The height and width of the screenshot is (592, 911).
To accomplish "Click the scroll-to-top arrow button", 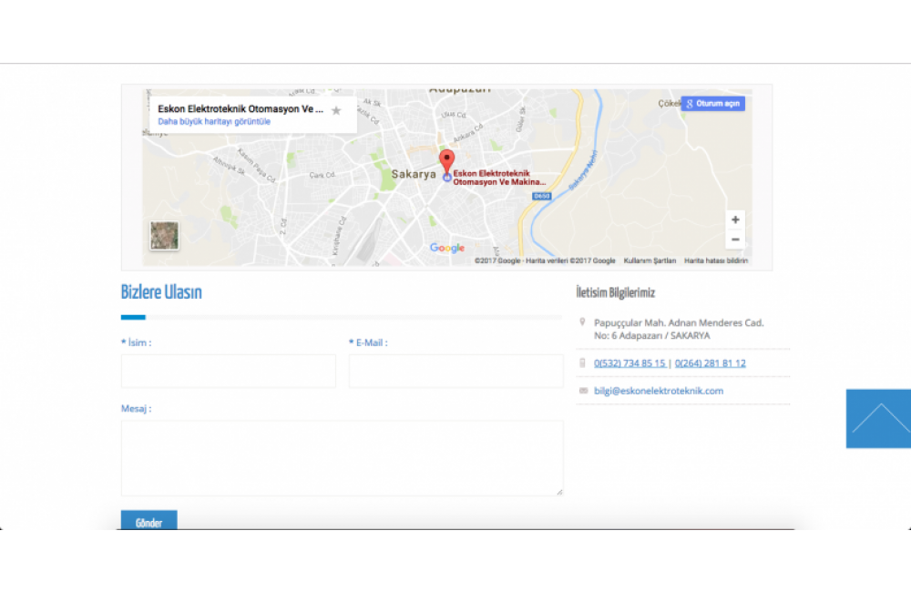I will (878, 419).
